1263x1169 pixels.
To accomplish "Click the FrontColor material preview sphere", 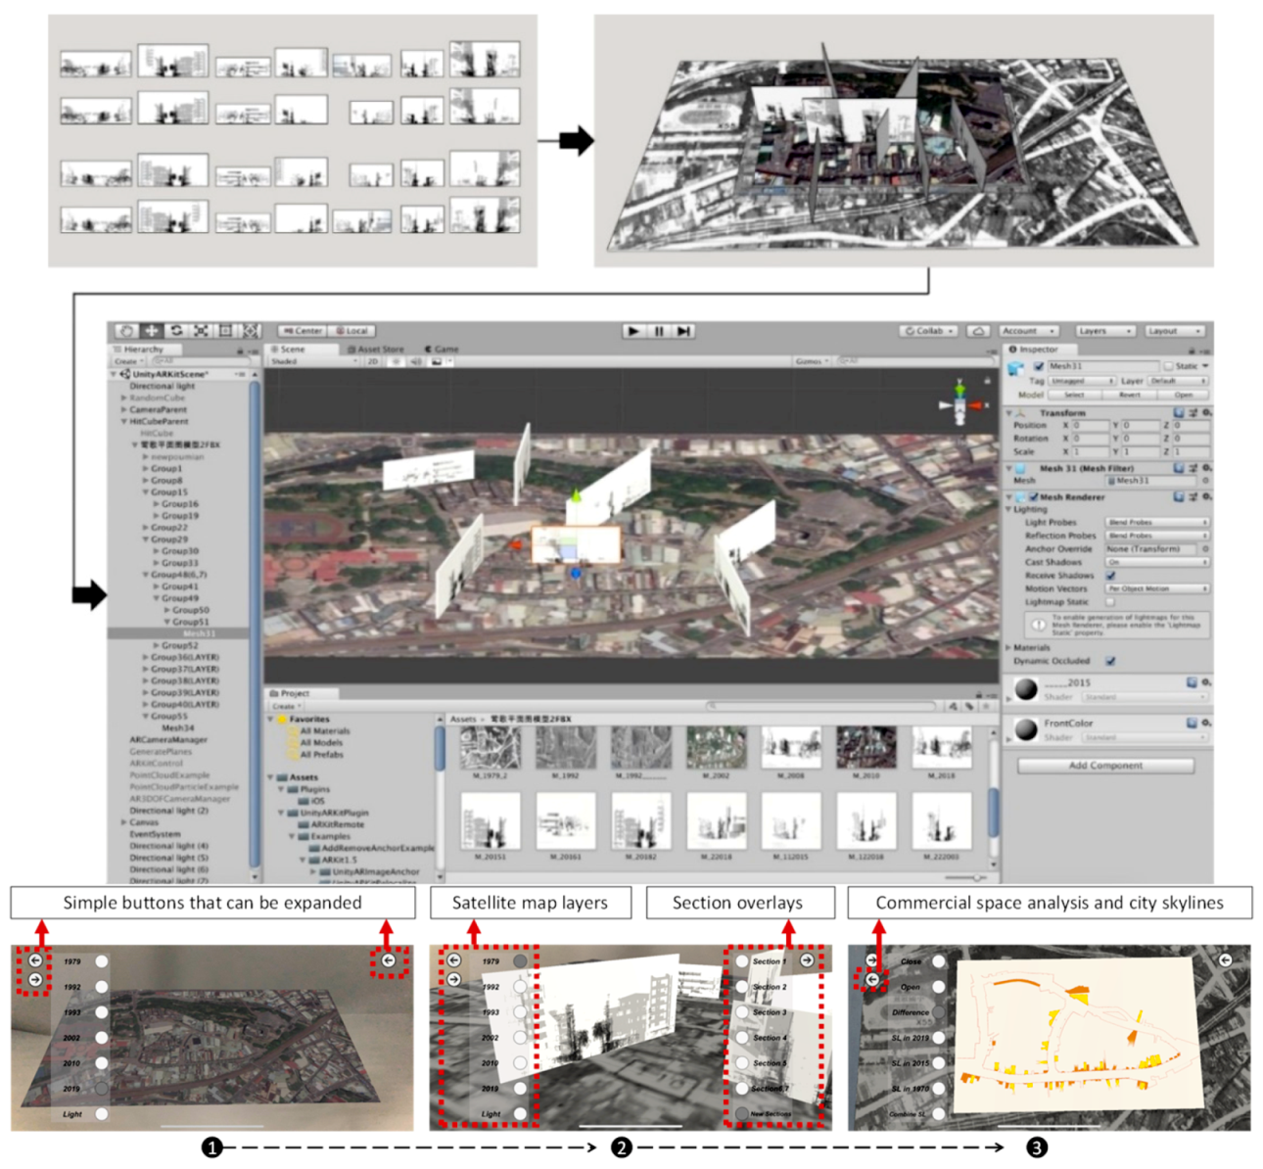I will coord(1025,729).
